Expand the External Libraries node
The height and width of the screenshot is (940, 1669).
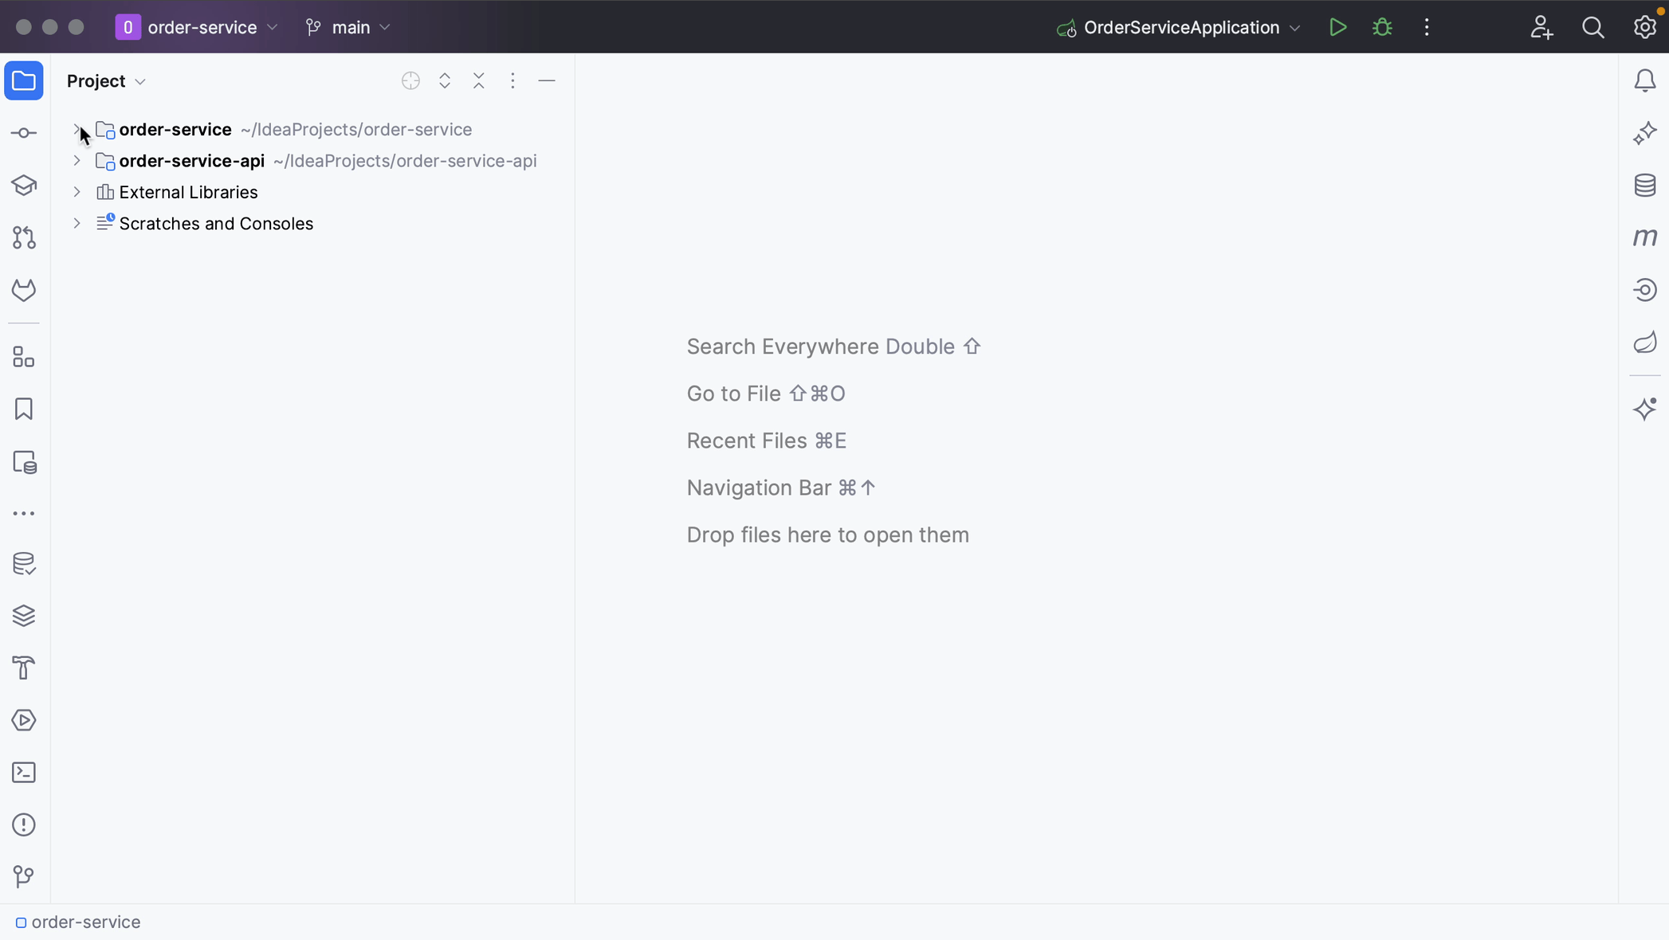tap(77, 192)
